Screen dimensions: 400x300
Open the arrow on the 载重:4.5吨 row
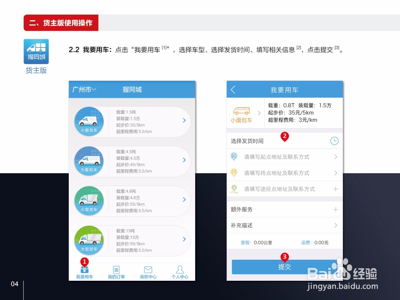(x=184, y=160)
